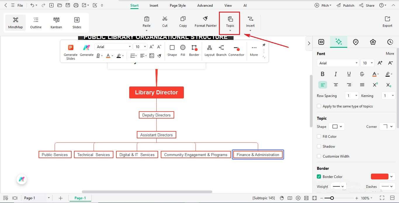Switch to Kanban view mode

coord(56,23)
